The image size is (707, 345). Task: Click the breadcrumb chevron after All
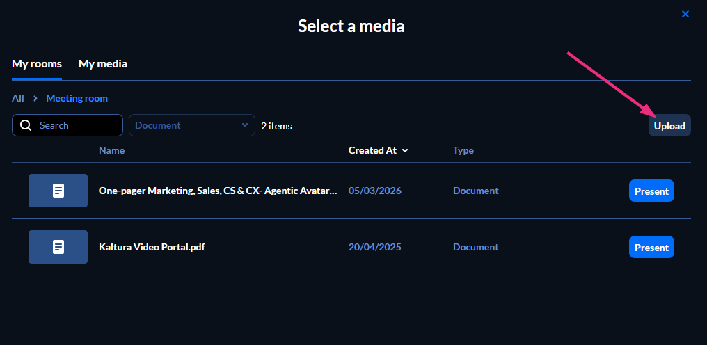(35, 98)
